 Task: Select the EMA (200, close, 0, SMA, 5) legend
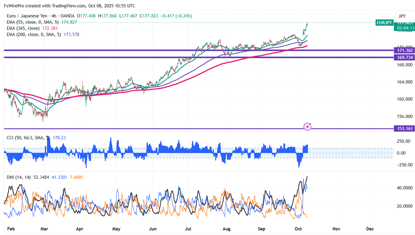click(x=34, y=34)
